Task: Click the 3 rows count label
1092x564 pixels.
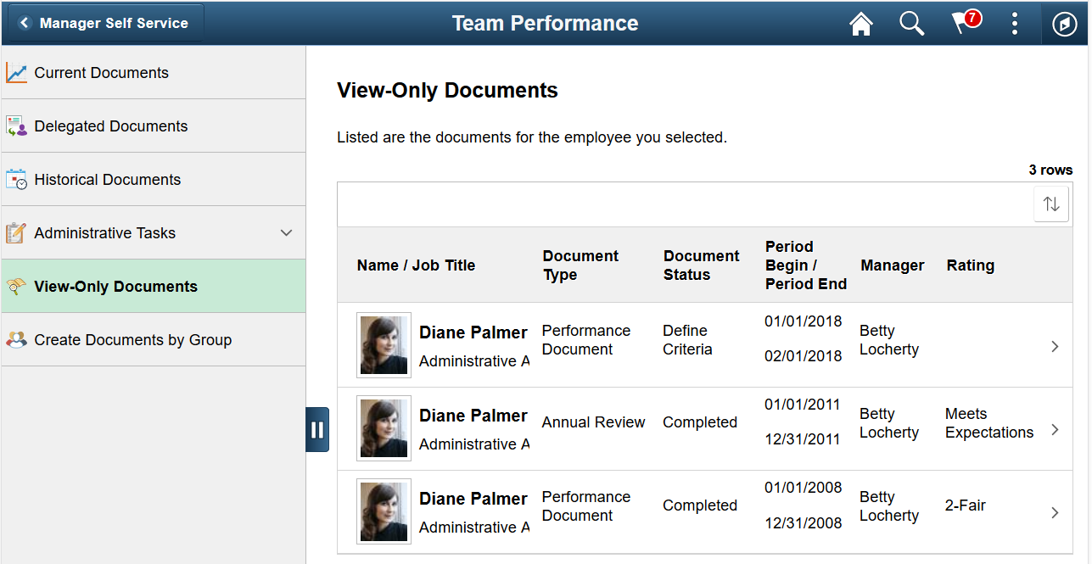Action: click(1050, 170)
